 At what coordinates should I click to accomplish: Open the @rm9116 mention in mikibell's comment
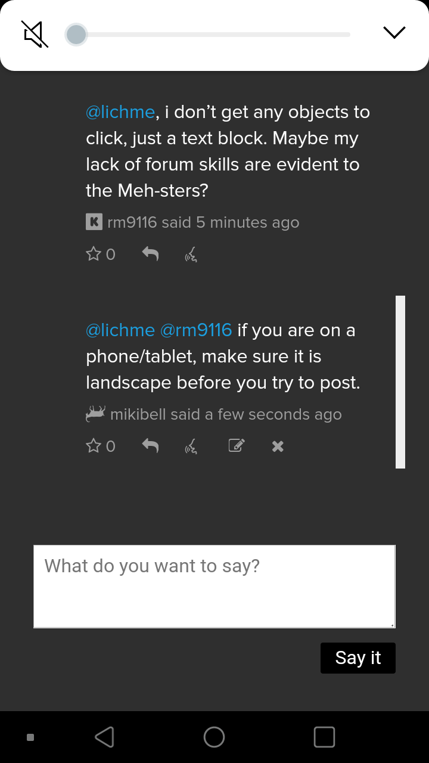(x=196, y=330)
